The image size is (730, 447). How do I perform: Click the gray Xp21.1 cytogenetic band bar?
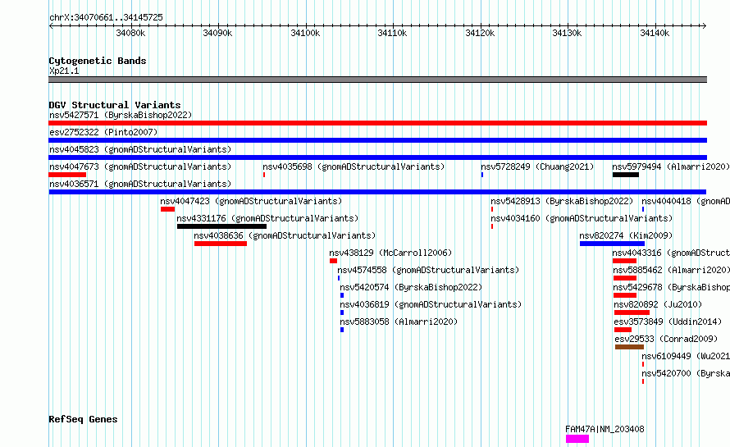click(x=377, y=80)
